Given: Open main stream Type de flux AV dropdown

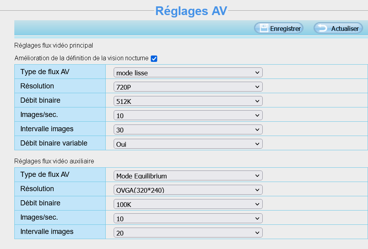Looking at the screenshot, I should pyautogui.click(x=188, y=73).
